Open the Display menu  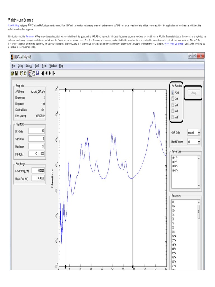pos(29,66)
